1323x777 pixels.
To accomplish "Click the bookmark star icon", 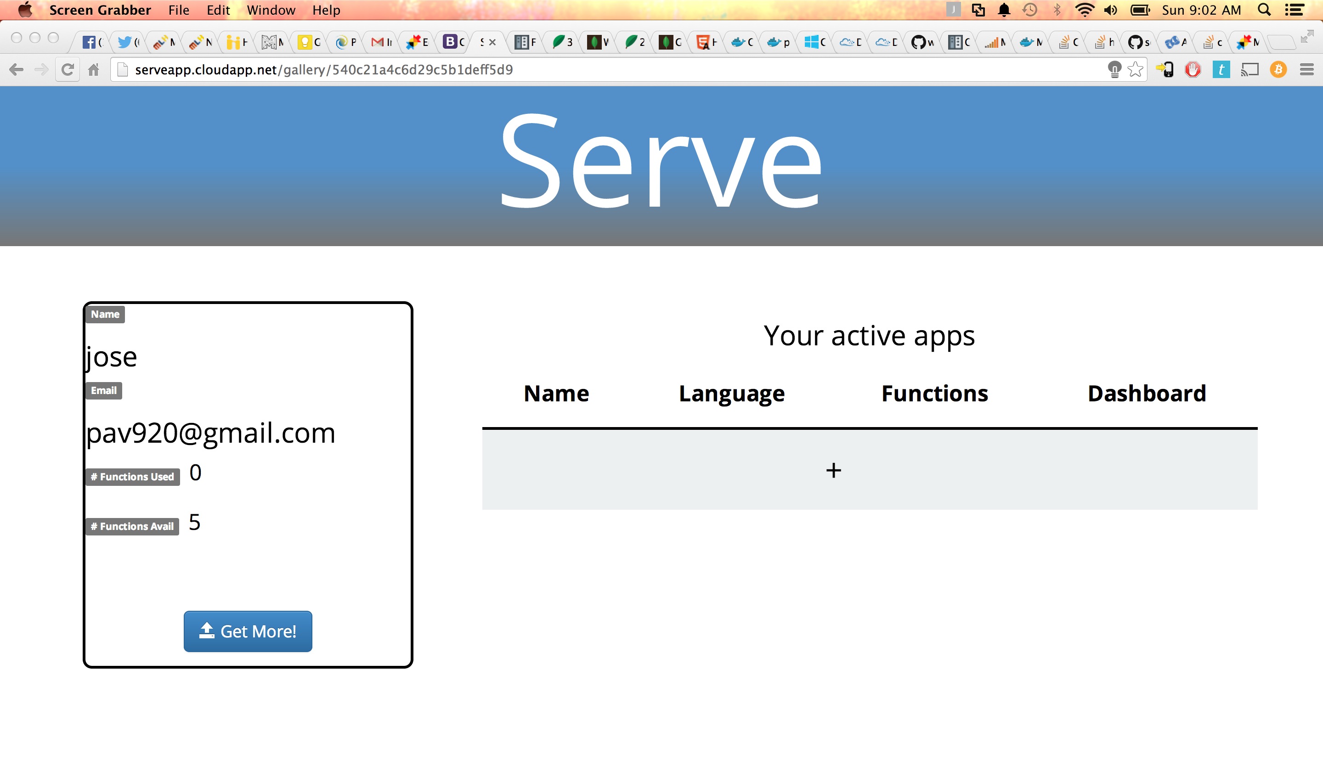I will pos(1135,69).
